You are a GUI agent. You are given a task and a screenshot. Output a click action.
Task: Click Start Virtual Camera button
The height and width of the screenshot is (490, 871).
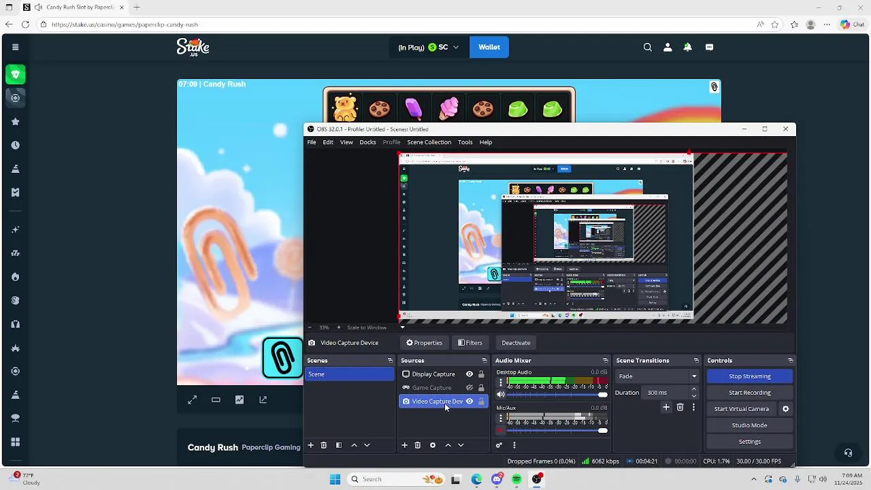(x=742, y=409)
